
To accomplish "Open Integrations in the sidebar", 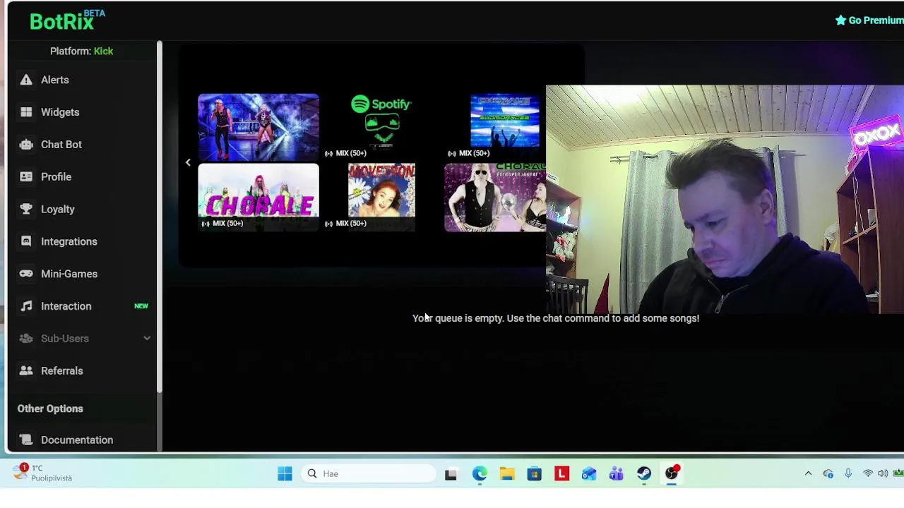I will coord(81,241).
